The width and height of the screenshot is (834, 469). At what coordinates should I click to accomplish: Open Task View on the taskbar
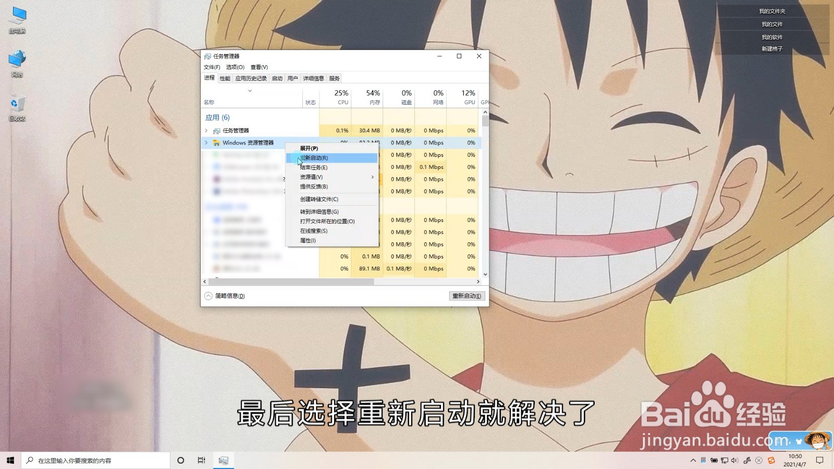coord(201,460)
